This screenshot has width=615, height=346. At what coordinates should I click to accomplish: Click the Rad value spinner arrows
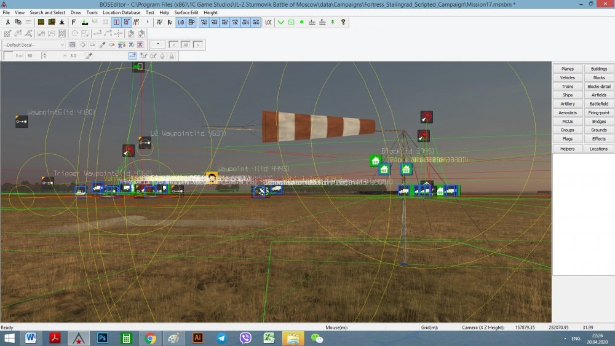(x=44, y=56)
